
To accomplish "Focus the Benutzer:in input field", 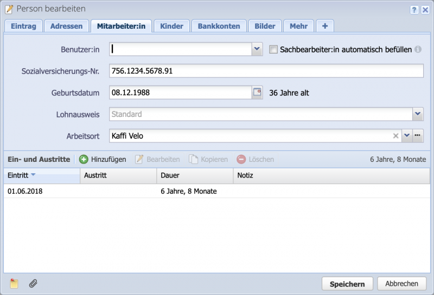I will tap(181, 49).
